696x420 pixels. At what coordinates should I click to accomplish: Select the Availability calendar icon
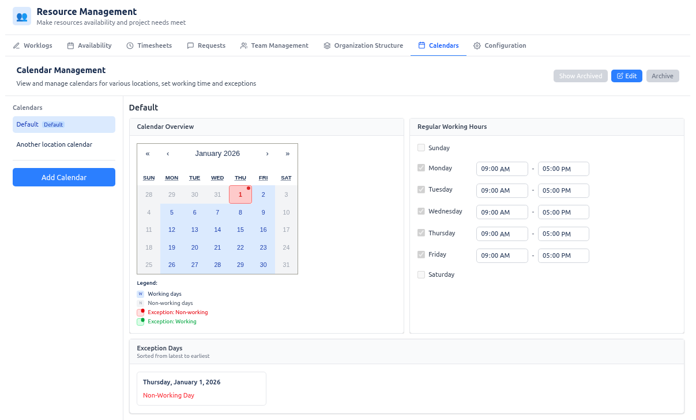pos(70,45)
